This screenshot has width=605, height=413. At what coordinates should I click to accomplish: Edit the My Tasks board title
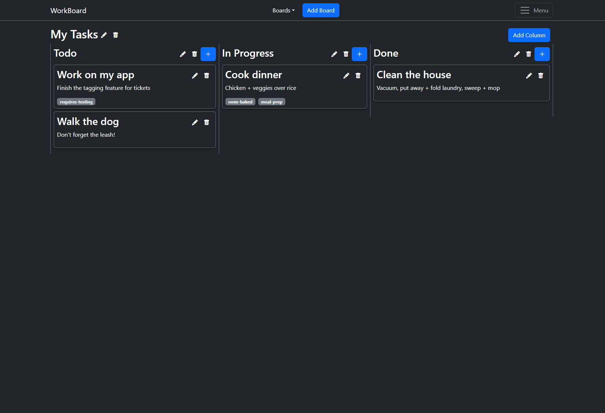pos(104,35)
